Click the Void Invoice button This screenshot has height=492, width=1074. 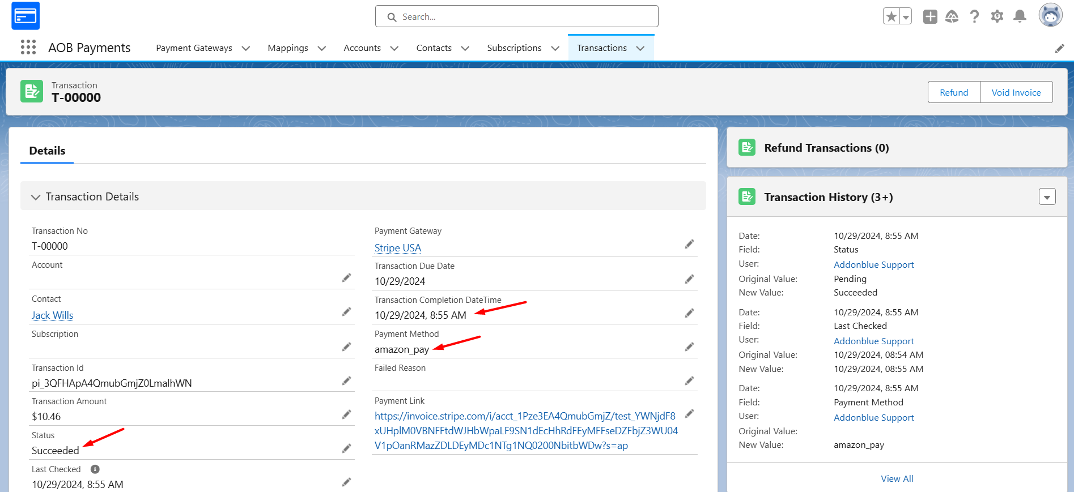click(x=1016, y=92)
